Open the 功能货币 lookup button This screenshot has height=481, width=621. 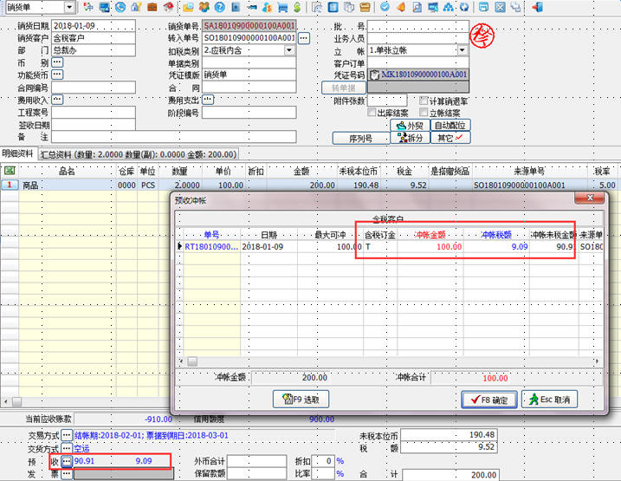click(x=57, y=75)
